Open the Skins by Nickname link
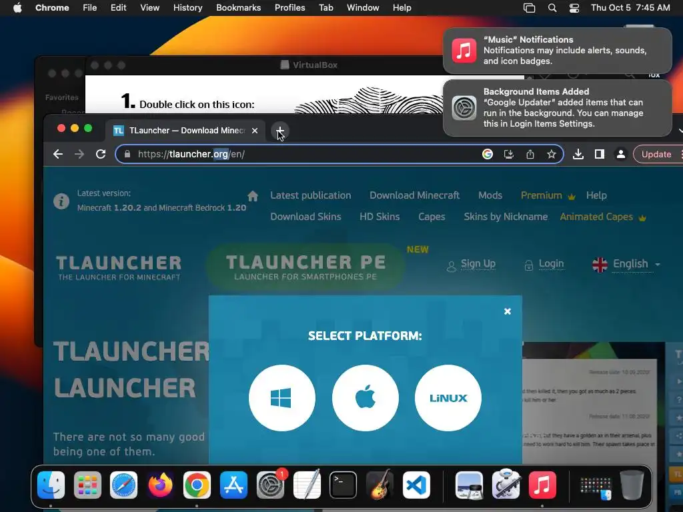Image resolution: width=683 pixels, height=512 pixels. click(506, 217)
